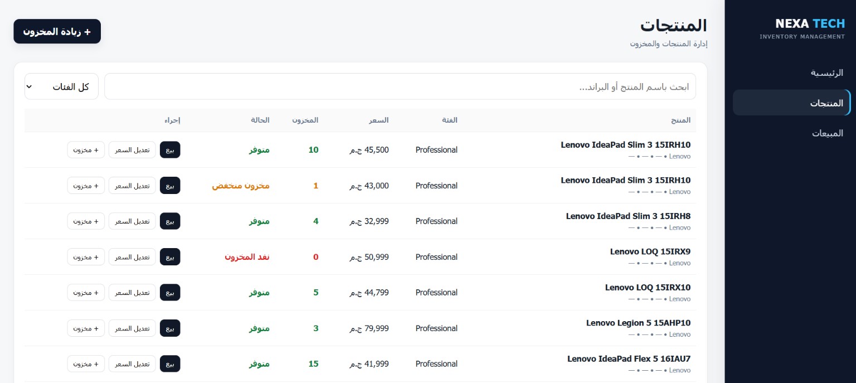Click Professional category in Legion 5 row
The width and height of the screenshot is (856, 383).
pos(436,328)
